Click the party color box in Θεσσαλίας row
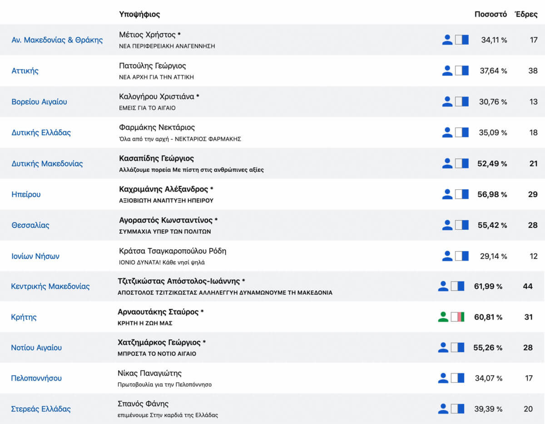The image size is (545, 424). pos(462,225)
